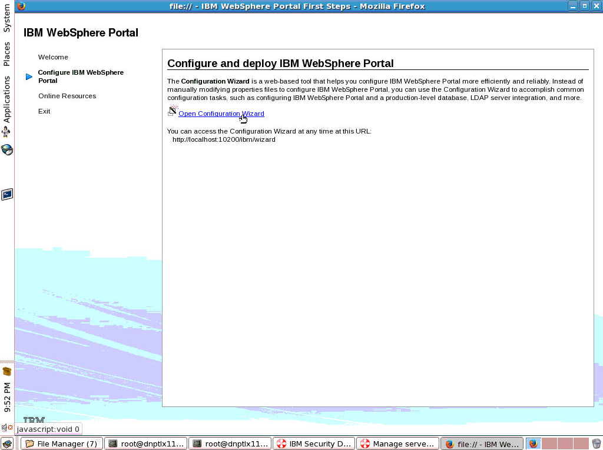Click the 9:52 PM clock in the side panel
Image resolution: width=603 pixels, height=450 pixels.
pyautogui.click(x=7, y=397)
